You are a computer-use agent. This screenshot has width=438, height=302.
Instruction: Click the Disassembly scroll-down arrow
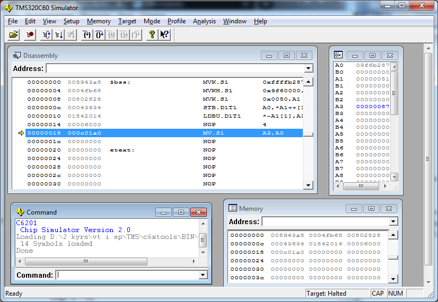308,185
